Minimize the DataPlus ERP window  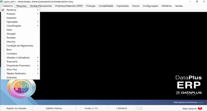point(190,2)
